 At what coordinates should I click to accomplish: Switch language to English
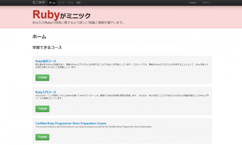click(x=193, y=3)
